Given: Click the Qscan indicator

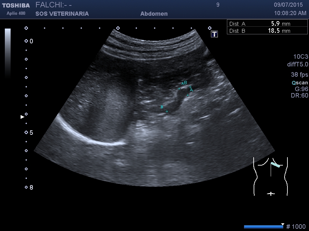Looking at the screenshot, I should click(x=300, y=83).
